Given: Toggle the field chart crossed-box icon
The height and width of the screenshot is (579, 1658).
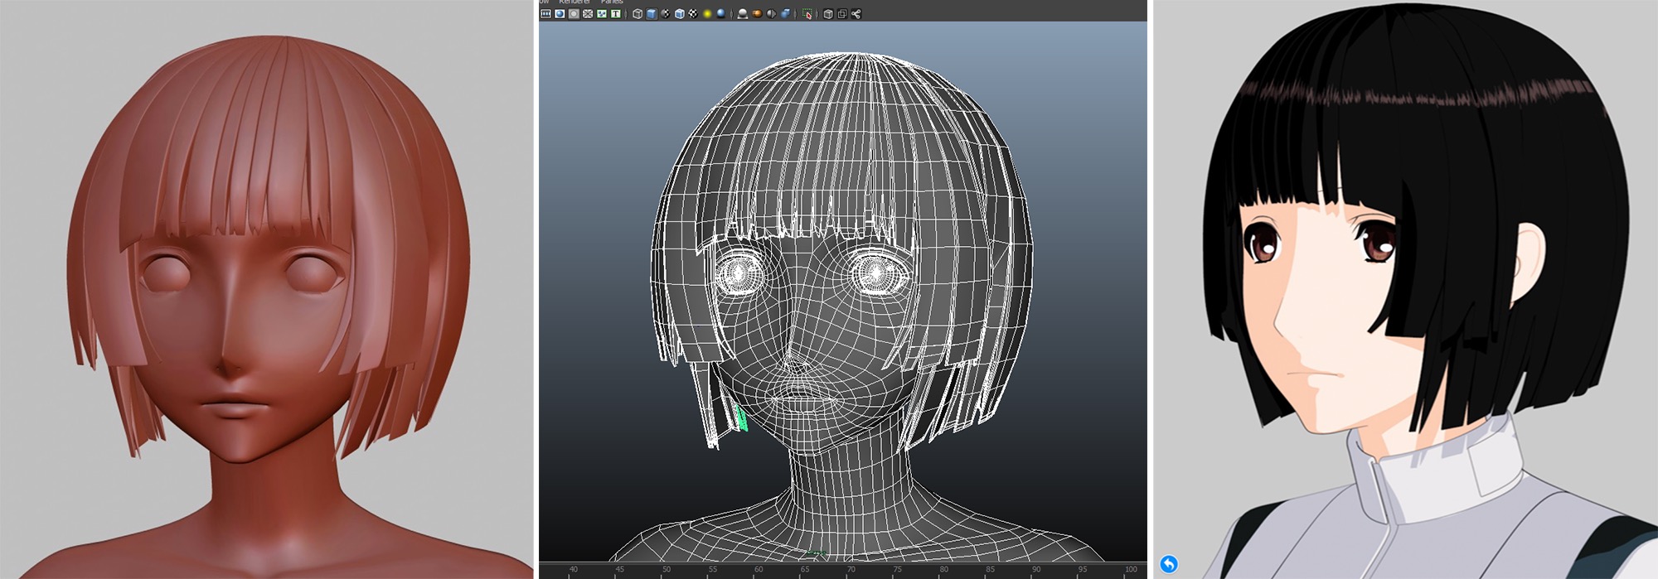Looking at the screenshot, I should 588,13.
